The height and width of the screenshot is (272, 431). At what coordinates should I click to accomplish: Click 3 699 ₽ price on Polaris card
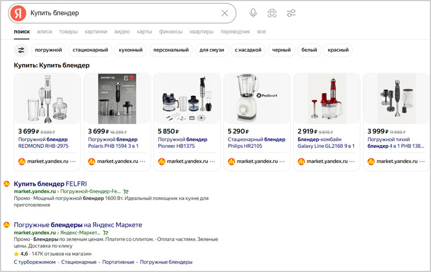(x=99, y=131)
